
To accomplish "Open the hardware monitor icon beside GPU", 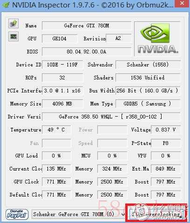I will tap(14, 37).
